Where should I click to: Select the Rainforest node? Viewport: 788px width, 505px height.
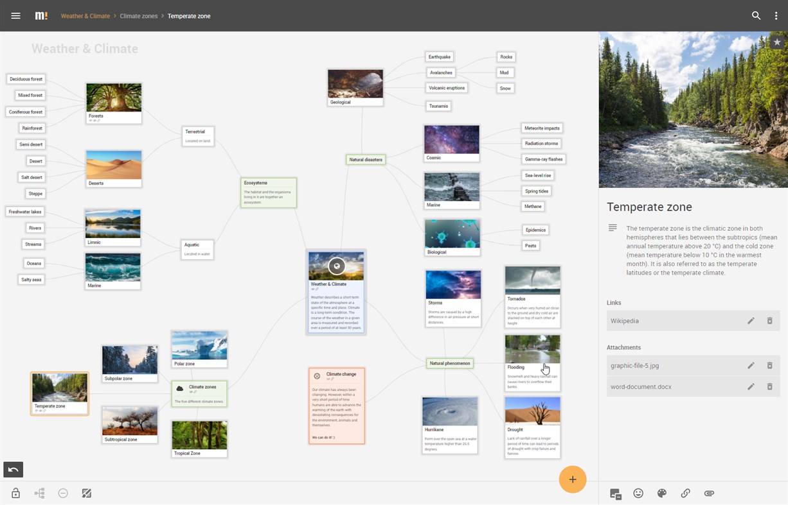[32, 128]
